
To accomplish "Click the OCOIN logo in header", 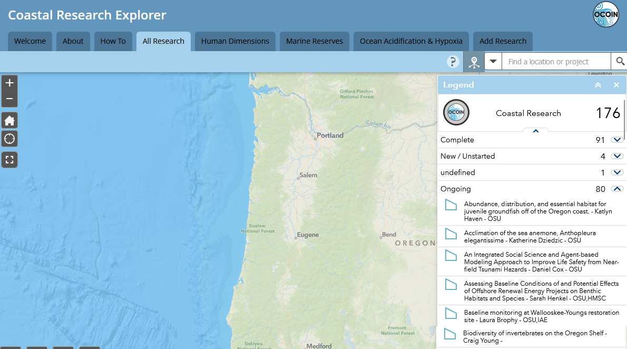I will (x=605, y=15).
